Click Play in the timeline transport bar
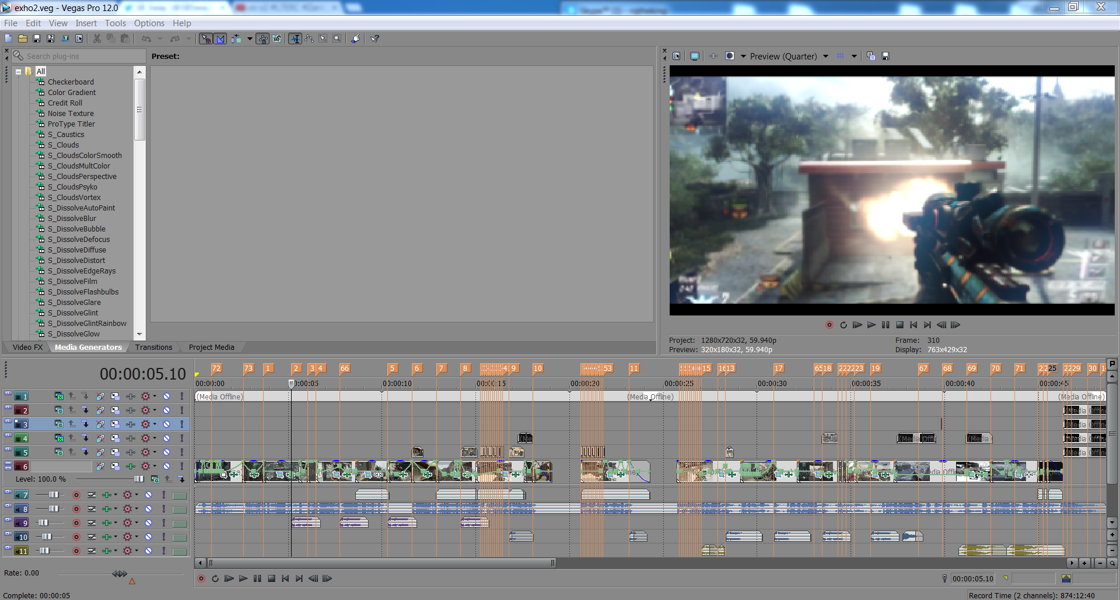 pos(243,579)
